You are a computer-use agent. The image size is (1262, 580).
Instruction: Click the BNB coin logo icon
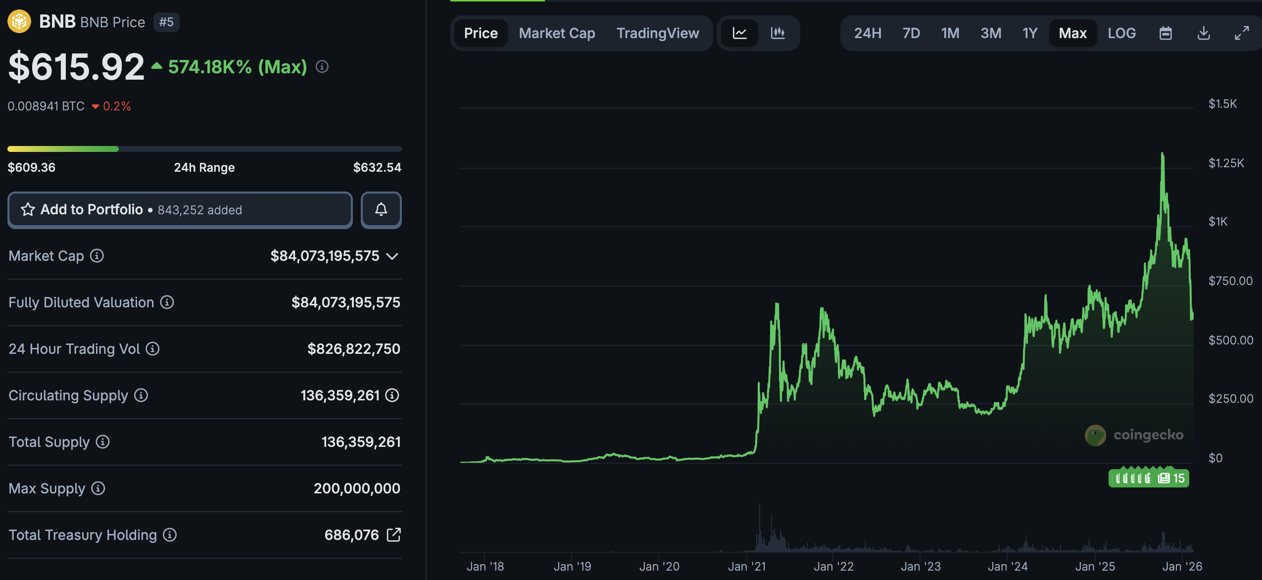pyautogui.click(x=19, y=22)
